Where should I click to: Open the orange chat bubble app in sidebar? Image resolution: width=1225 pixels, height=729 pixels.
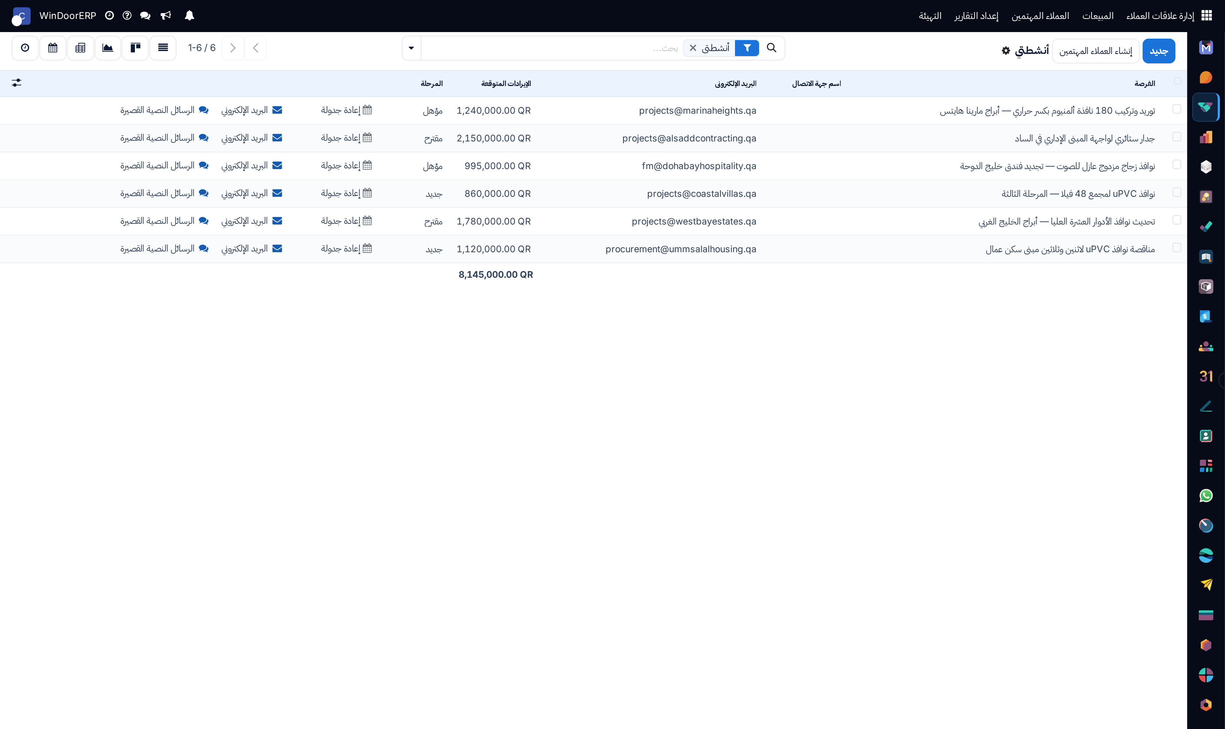pos(1206,77)
